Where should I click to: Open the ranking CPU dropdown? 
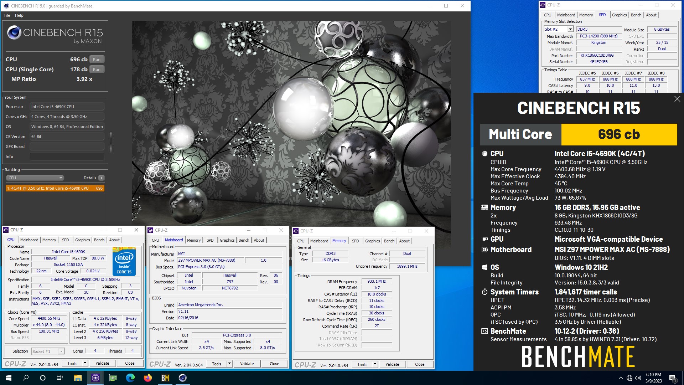tap(35, 178)
